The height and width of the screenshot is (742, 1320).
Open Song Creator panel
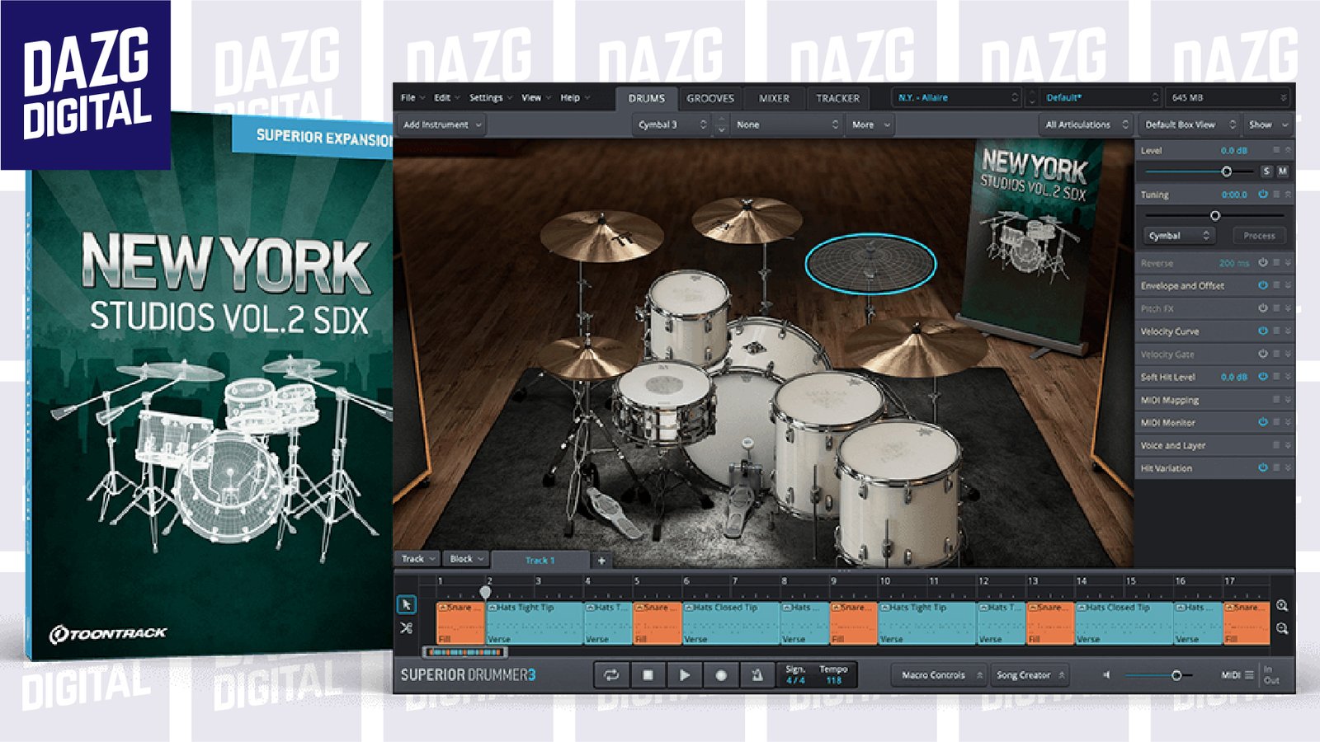pyautogui.click(x=1030, y=675)
